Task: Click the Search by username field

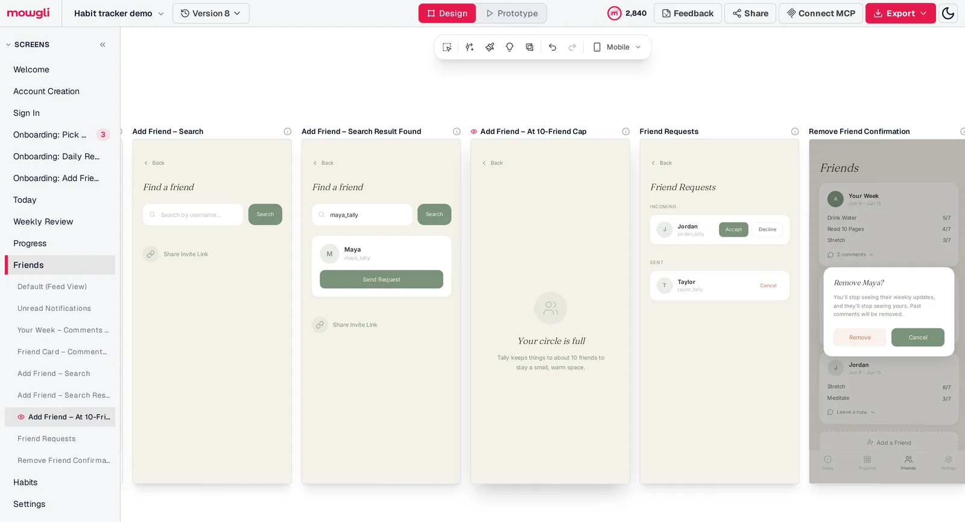Action: point(193,215)
